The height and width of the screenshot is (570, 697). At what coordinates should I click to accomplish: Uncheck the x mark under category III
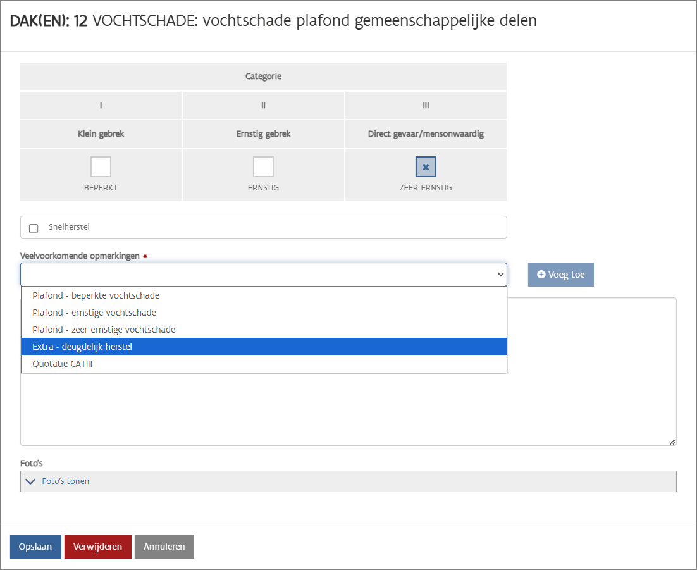point(426,167)
